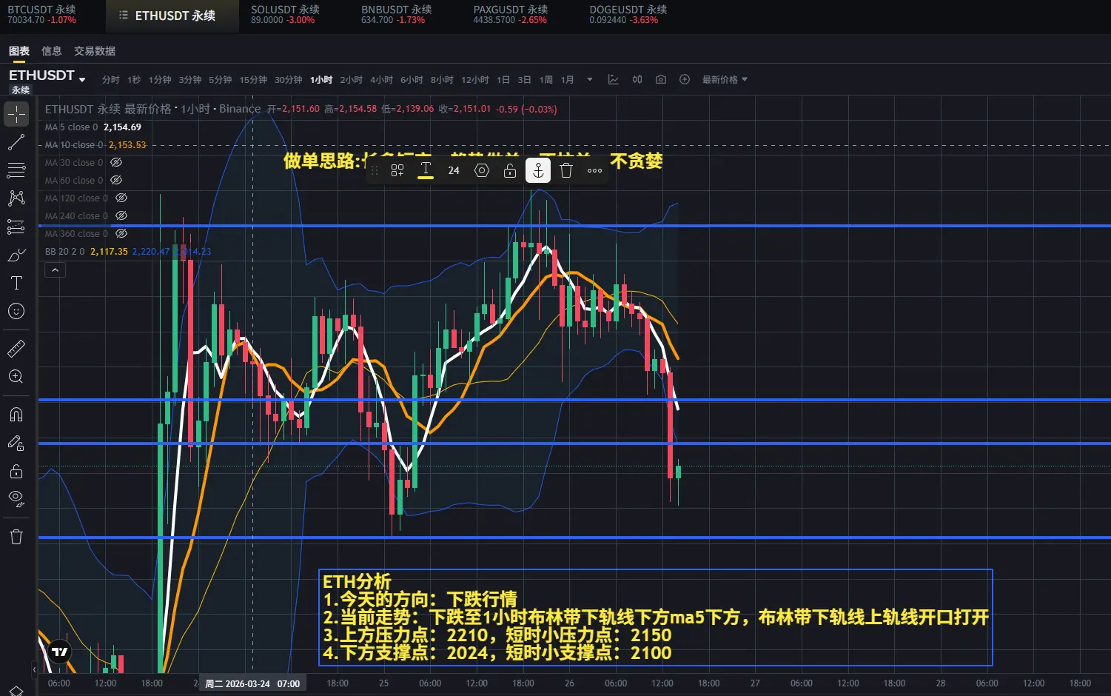Select the text tool in left sidebar

point(16,283)
